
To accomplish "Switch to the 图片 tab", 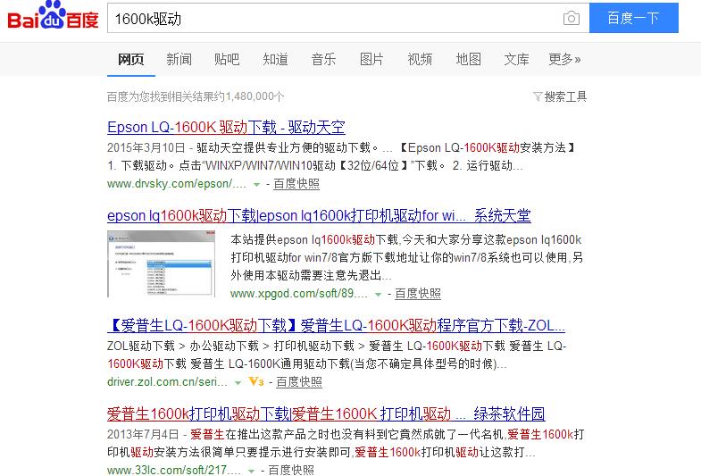I will pos(372,59).
